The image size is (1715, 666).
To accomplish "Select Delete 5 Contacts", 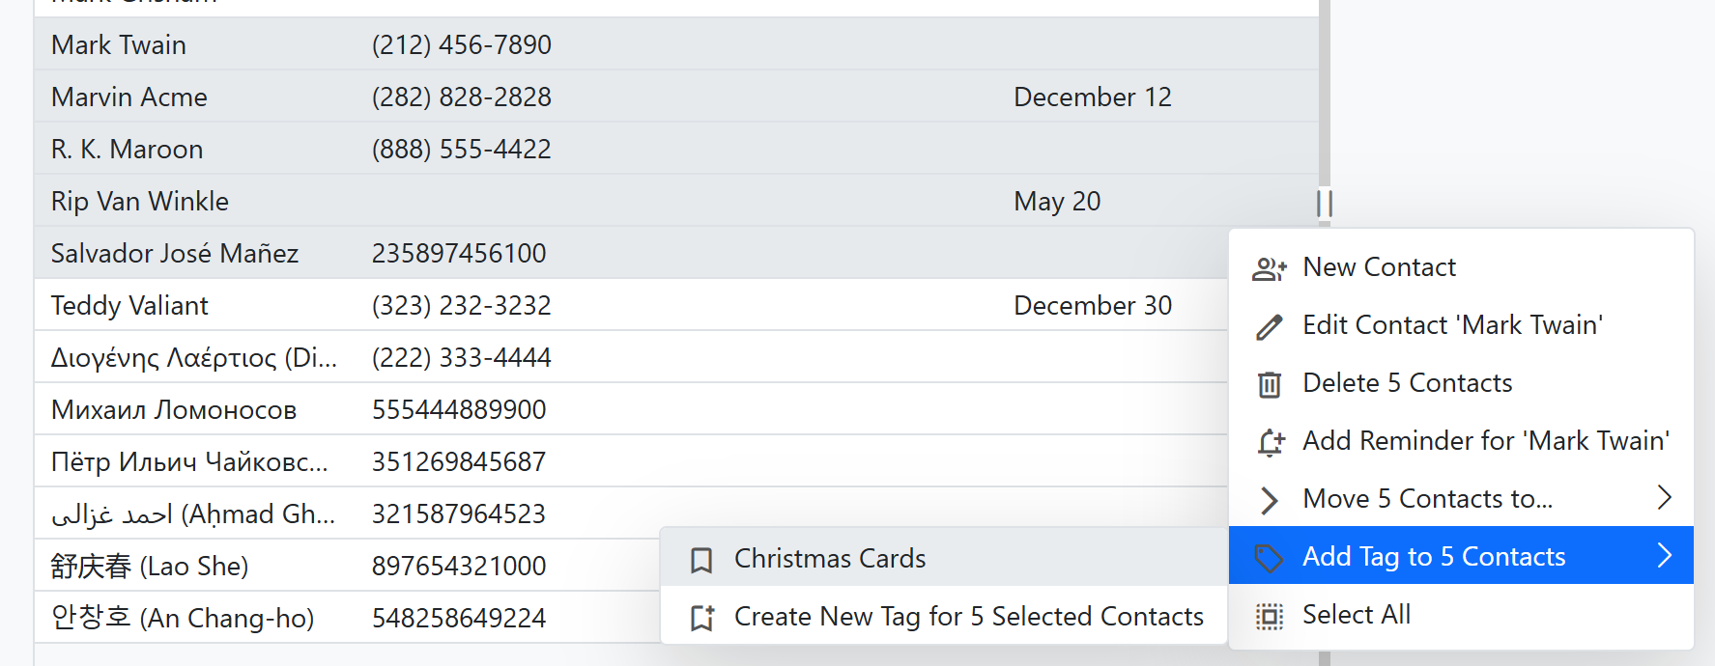I will [x=1407, y=383].
